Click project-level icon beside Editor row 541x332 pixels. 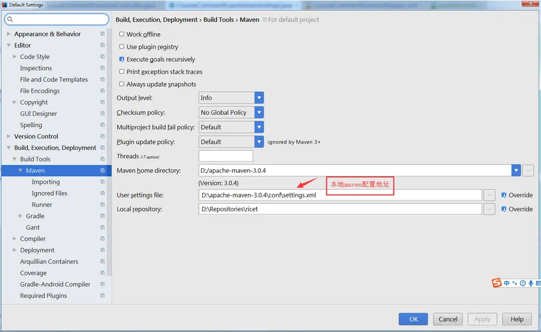(102, 45)
